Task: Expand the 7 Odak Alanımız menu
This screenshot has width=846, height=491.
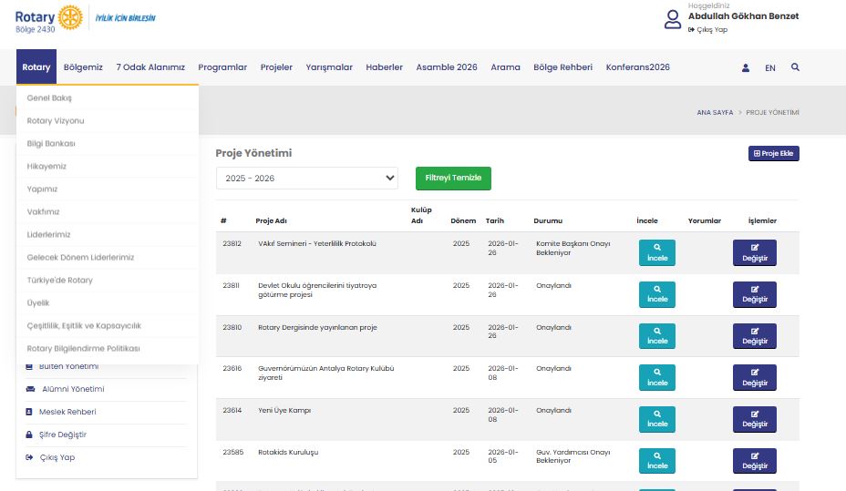Action: pos(150,67)
